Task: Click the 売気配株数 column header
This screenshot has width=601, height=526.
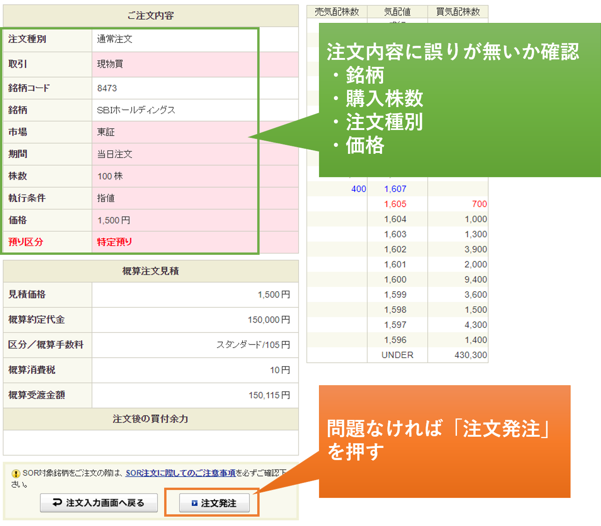Action: (x=337, y=12)
